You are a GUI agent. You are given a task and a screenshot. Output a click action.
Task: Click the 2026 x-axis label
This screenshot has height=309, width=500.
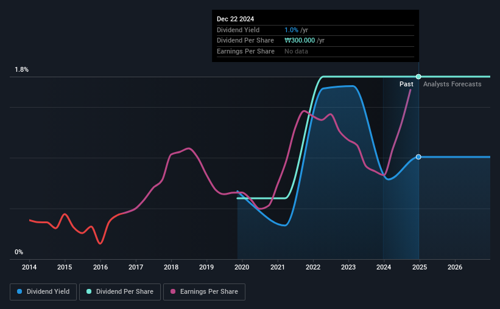point(455,267)
